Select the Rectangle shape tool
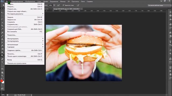This screenshot has width=172, height=96. point(2,69)
